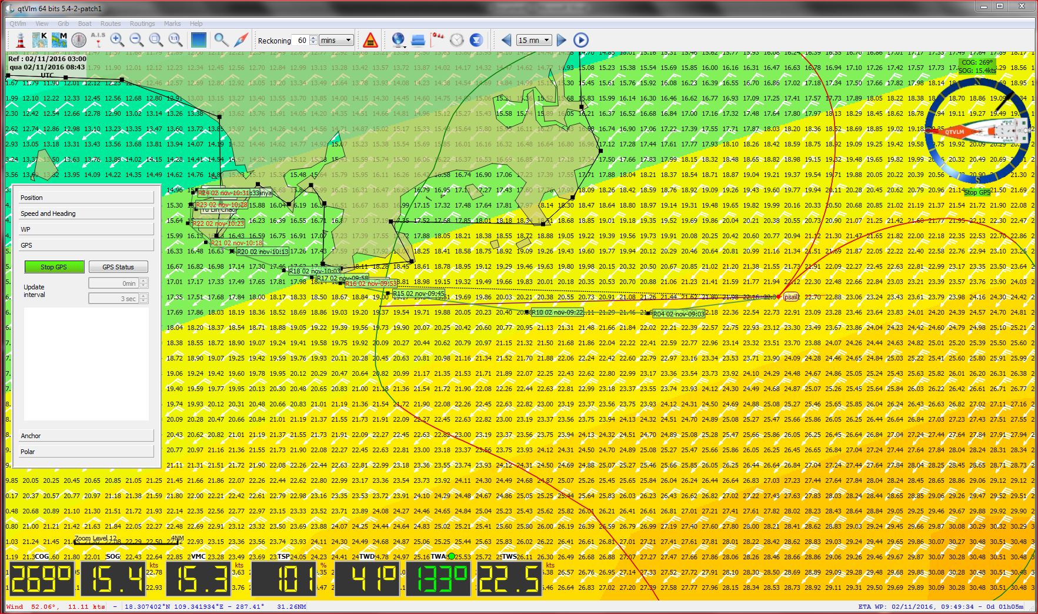Viewport: 1038px width, 614px height.
Task: Expand the Position section
Action: (x=86, y=198)
